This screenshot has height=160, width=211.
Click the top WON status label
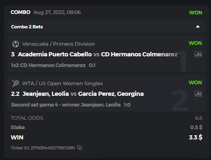196,13
